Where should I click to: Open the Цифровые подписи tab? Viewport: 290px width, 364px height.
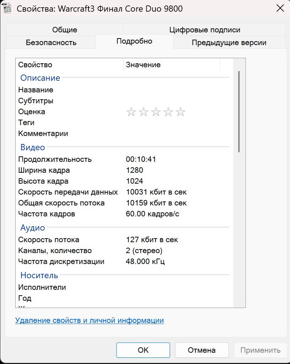click(204, 30)
